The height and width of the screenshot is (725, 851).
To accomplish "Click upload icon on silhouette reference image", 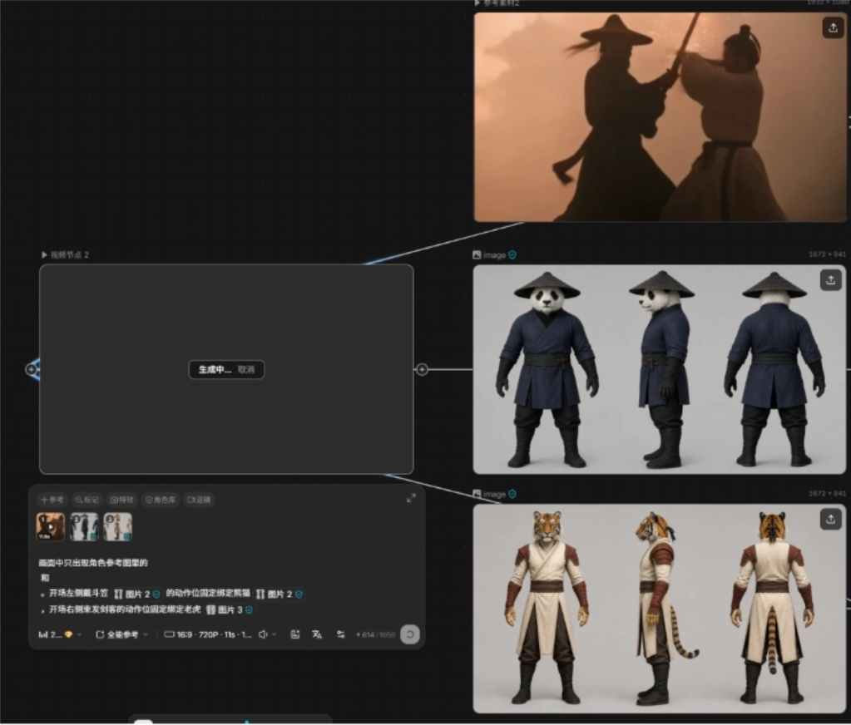I will (833, 27).
